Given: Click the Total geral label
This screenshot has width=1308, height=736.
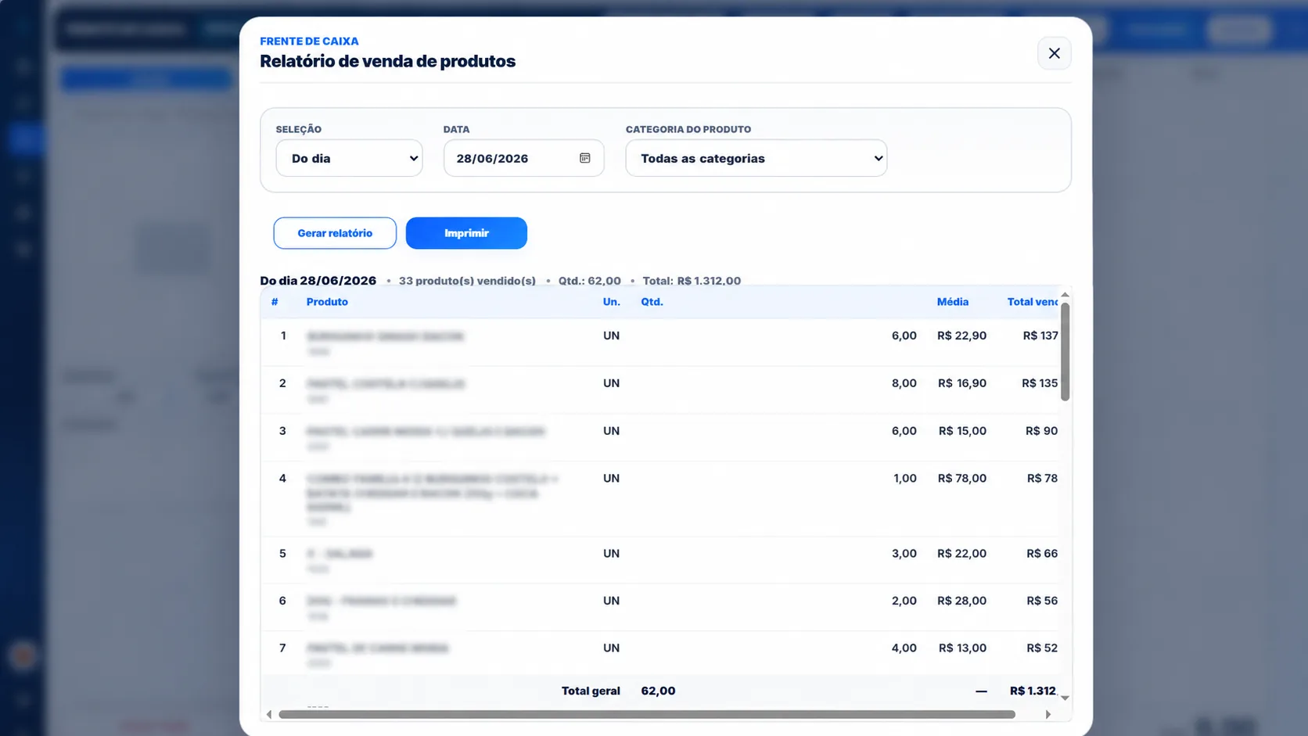Looking at the screenshot, I should pyautogui.click(x=591, y=691).
